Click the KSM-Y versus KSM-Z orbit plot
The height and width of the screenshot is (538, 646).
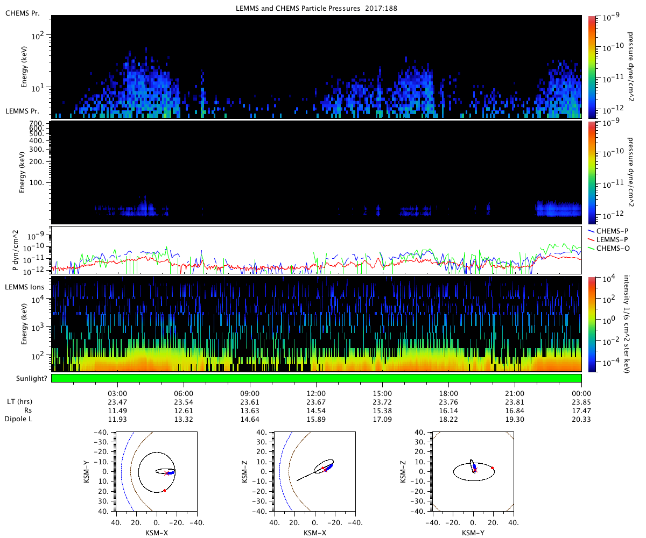click(x=473, y=471)
